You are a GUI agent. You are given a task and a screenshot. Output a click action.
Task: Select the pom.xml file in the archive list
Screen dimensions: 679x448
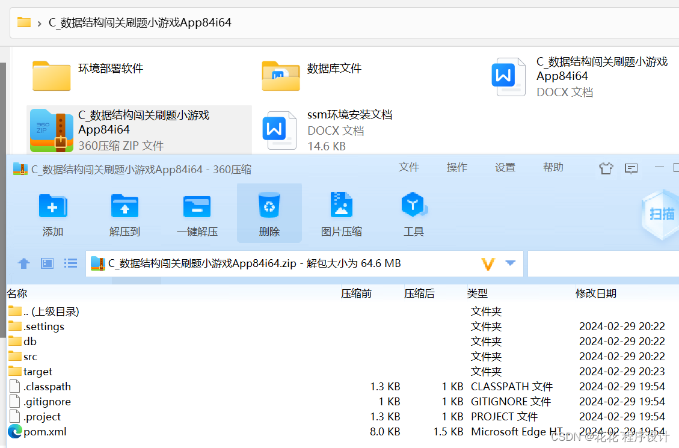click(44, 431)
